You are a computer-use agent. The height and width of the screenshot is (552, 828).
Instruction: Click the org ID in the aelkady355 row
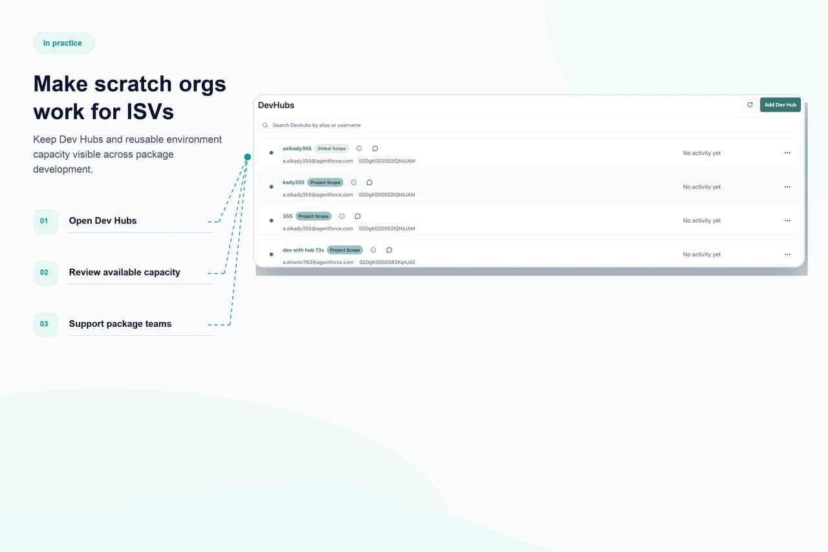pos(387,161)
